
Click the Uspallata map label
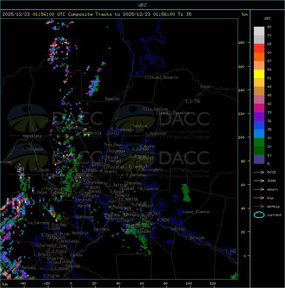click(x=33, y=136)
